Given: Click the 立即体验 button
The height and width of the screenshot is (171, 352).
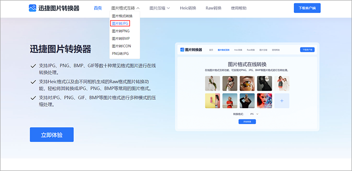Looking at the screenshot, I should point(52,135).
